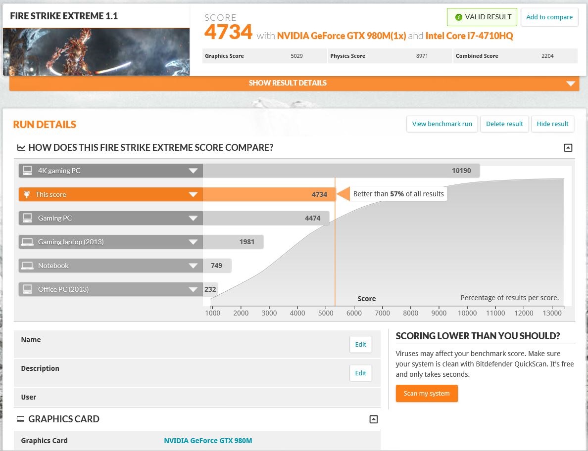Image resolution: width=588 pixels, height=451 pixels.
Task: Click the Gaming PC score 4474
Action: pos(313,219)
